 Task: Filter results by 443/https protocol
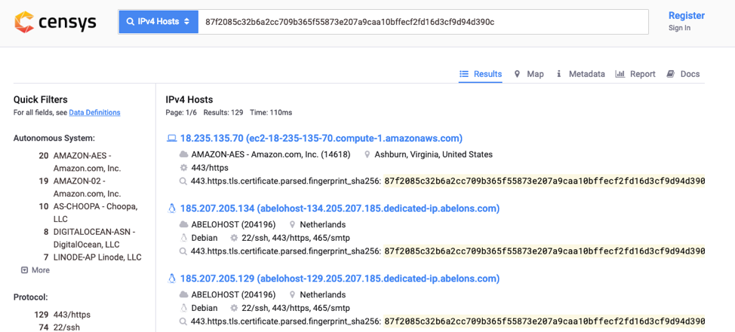[x=72, y=315]
